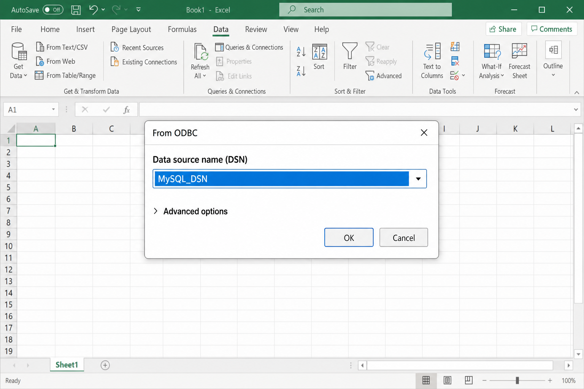This screenshot has width=584, height=389.
Task: Insert function with fx button
Action: [127, 110]
